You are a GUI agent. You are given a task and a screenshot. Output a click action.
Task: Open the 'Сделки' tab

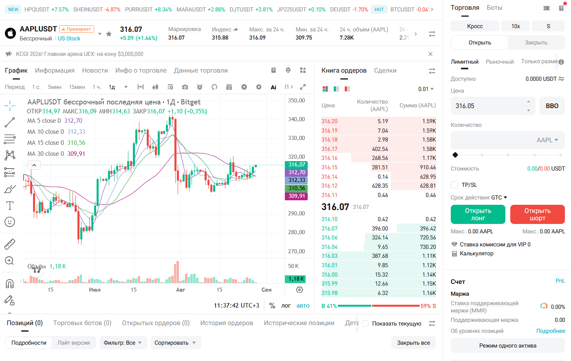385,71
